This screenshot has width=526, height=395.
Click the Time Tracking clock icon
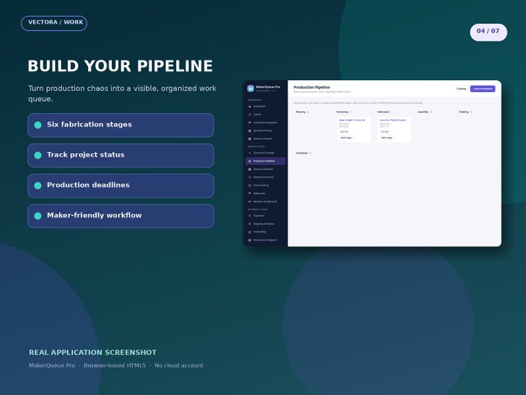point(250,186)
